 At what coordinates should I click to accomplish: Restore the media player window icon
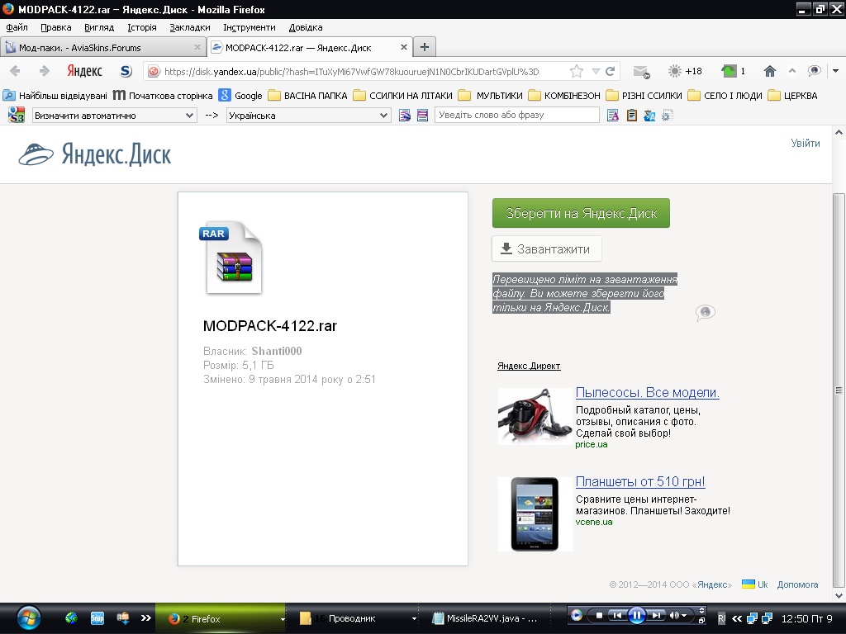pyautogui.click(x=702, y=621)
